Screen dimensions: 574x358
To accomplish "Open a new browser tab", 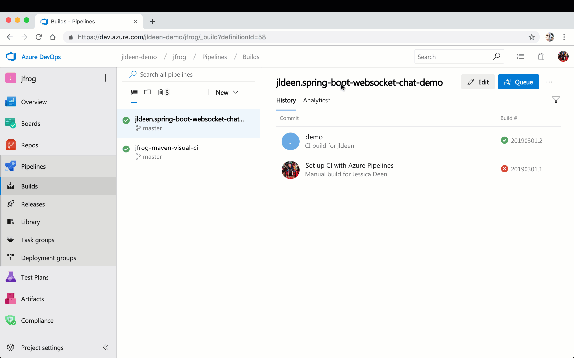I will click(x=152, y=22).
